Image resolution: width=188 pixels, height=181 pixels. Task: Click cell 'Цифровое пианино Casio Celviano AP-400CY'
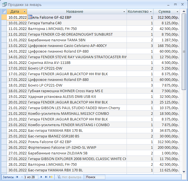tap(77, 46)
